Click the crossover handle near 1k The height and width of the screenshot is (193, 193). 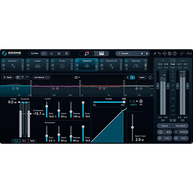pos(80,83)
